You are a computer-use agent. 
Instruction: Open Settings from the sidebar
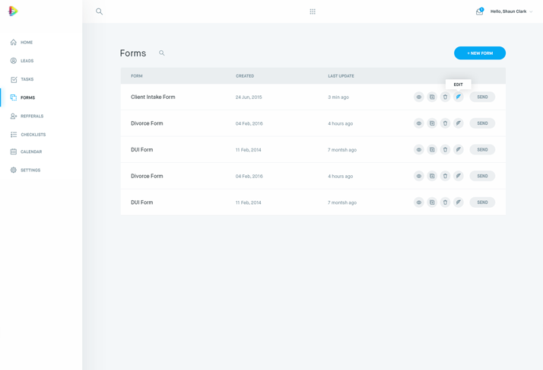30,171
